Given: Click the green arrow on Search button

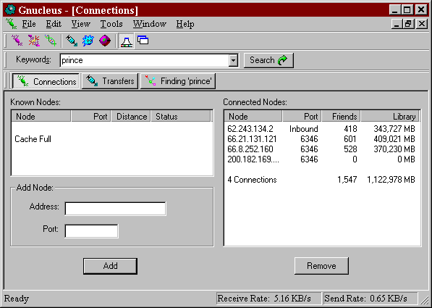Looking at the screenshot, I should [283, 60].
